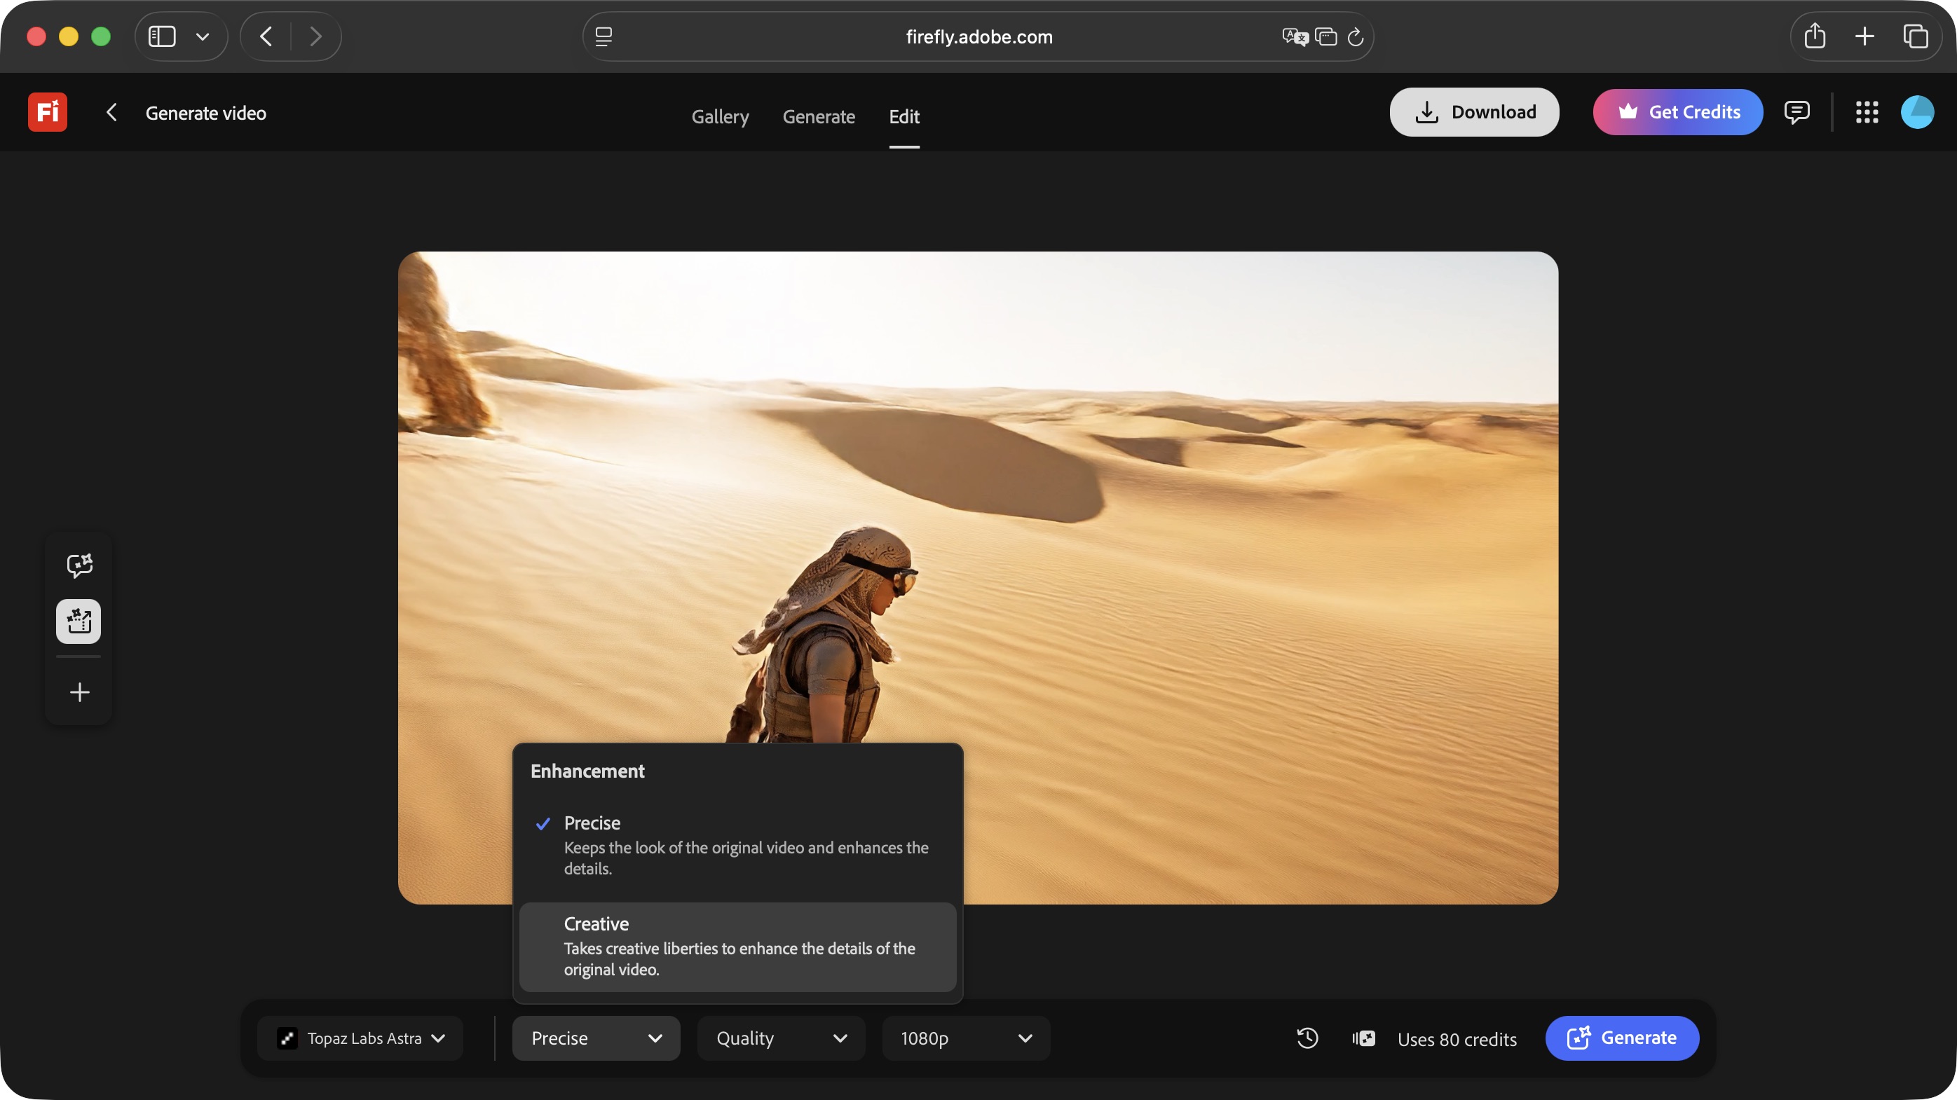Click the plus icon in left sidebar

pyautogui.click(x=79, y=692)
